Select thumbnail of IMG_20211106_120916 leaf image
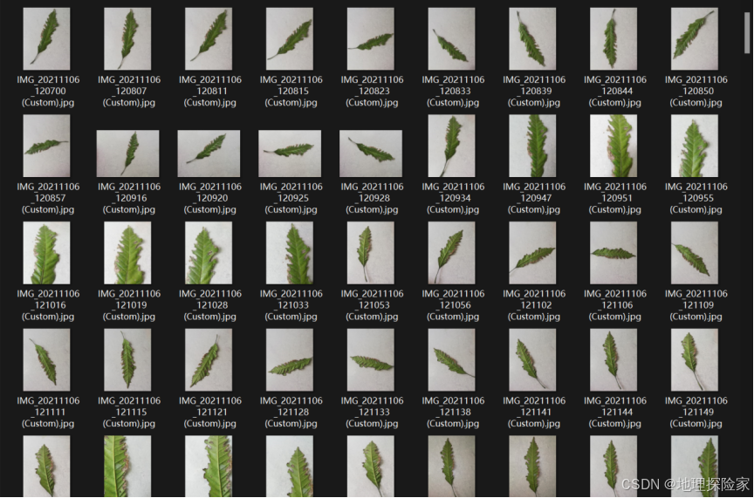 tap(127, 153)
